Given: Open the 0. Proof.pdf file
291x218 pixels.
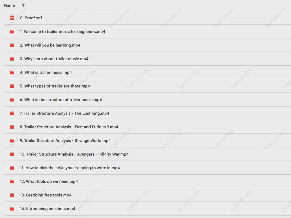Looking at the screenshot, I should point(31,18).
